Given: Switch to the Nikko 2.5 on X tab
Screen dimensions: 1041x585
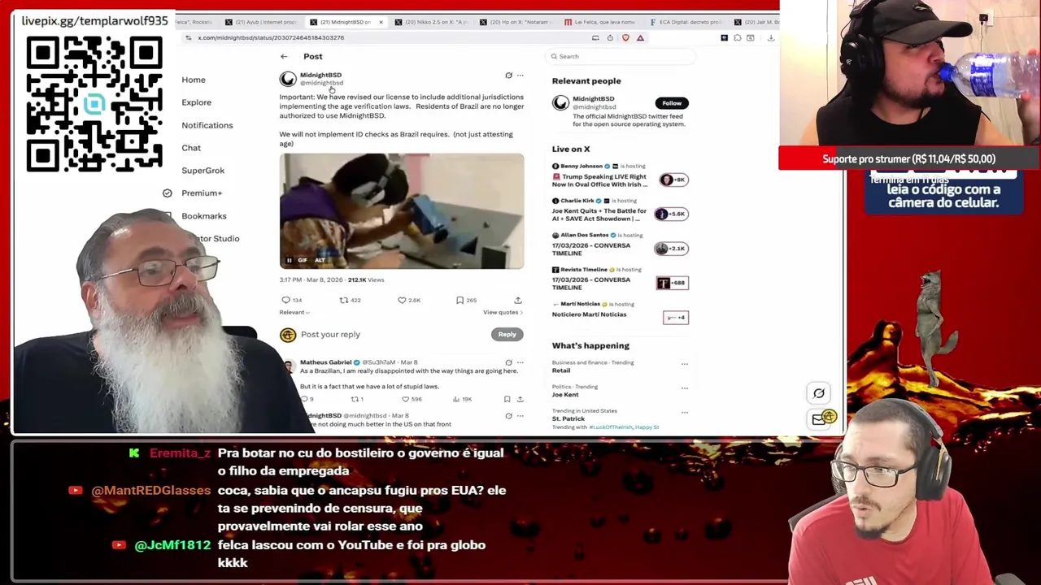Looking at the screenshot, I should [433, 22].
